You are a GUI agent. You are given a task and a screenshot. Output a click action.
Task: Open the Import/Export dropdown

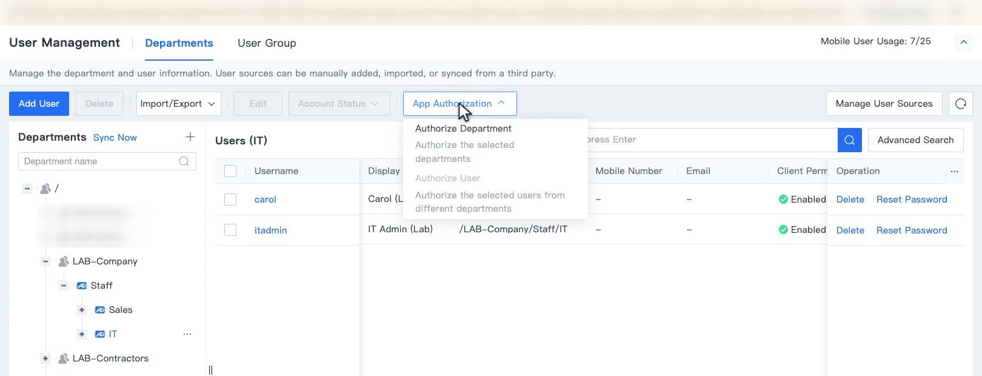pyautogui.click(x=178, y=104)
